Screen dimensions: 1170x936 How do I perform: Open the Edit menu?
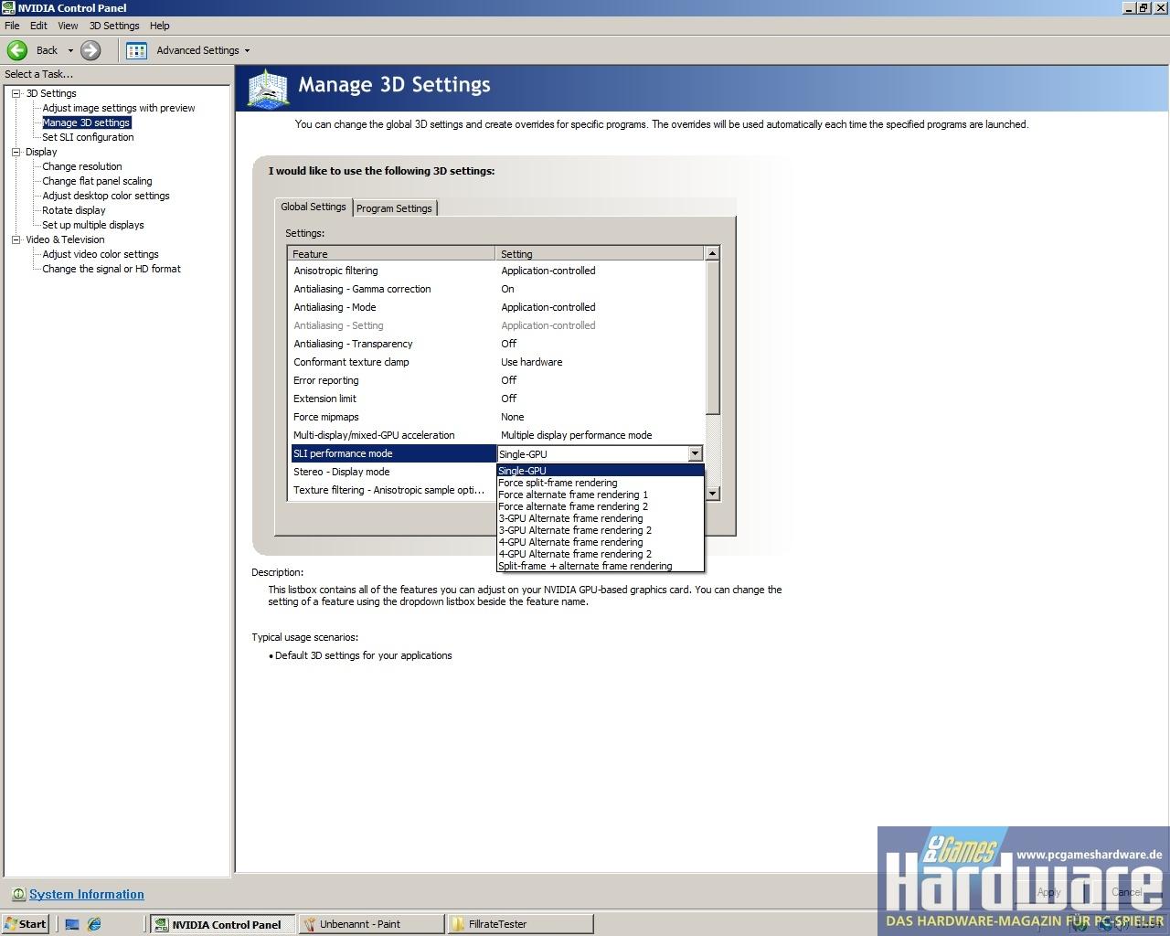tap(38, 26)
